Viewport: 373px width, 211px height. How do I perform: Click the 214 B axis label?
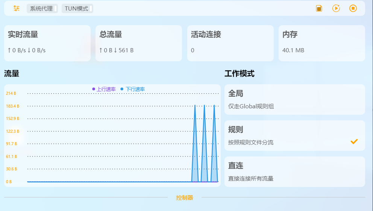coord(11,93)
